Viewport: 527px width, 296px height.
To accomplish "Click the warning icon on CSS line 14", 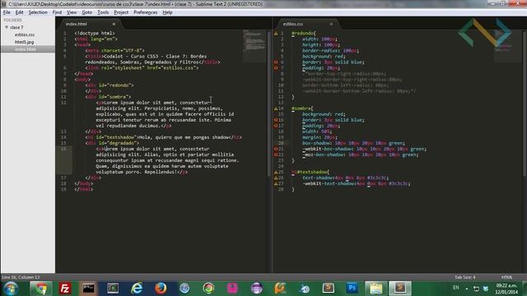I will [x=276, y=109].
